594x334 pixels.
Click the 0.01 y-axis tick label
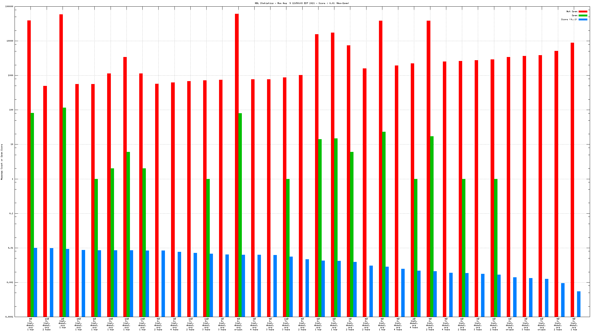pyautogui.click(x=11, y=248)
